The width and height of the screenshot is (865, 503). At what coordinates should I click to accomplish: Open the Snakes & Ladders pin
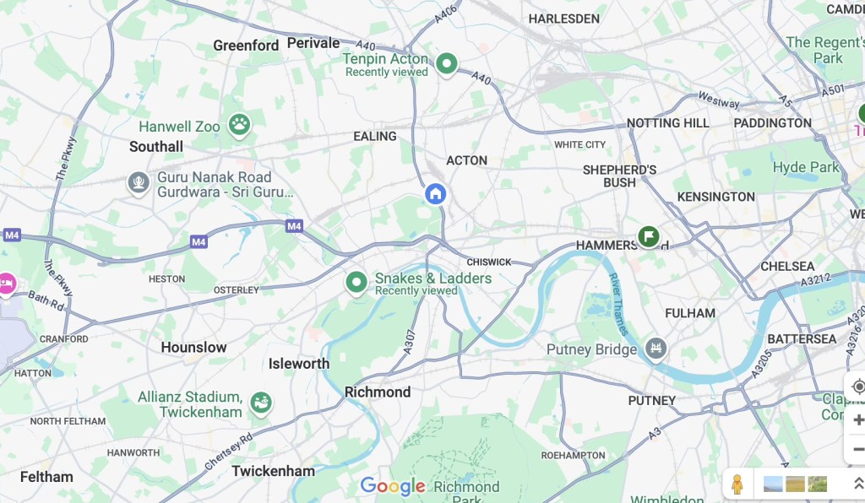(356, 283)
